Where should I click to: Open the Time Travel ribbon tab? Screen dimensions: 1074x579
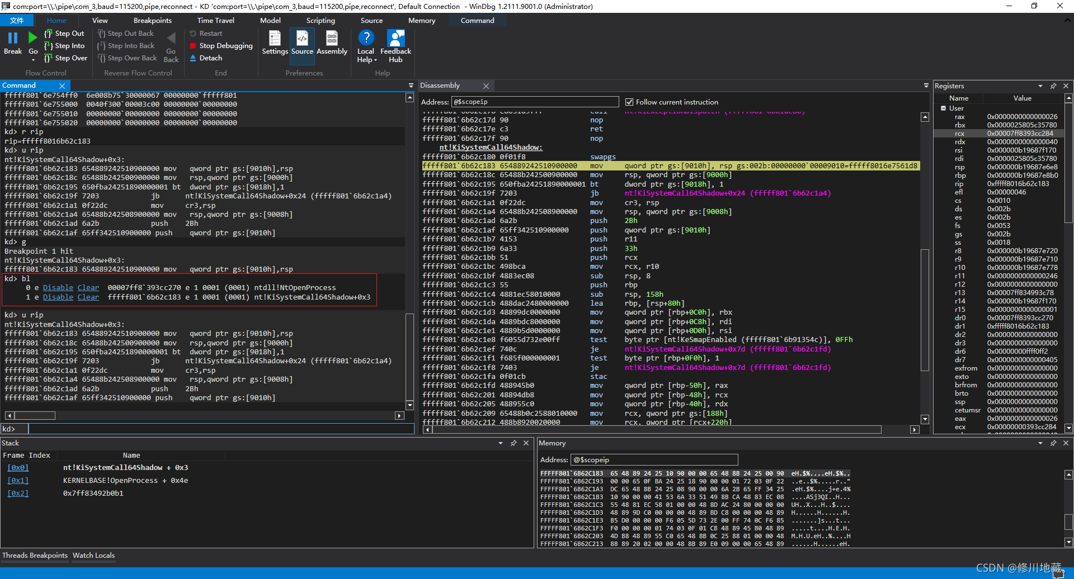click(x=216, y=20)
